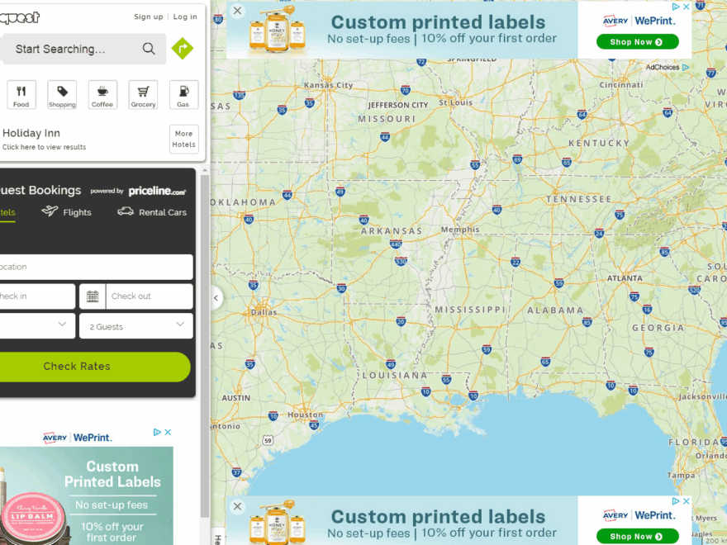Select the Shopping category icon
The height and width of the screenshot is (545, 727).
pyautogui.click(x=62, y=95)
